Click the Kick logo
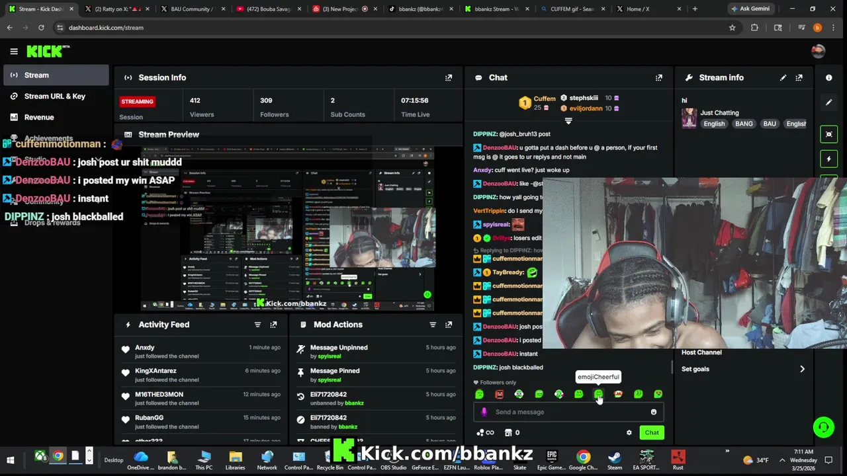Viewport: 847px width, 476px height. pos(48,51)
